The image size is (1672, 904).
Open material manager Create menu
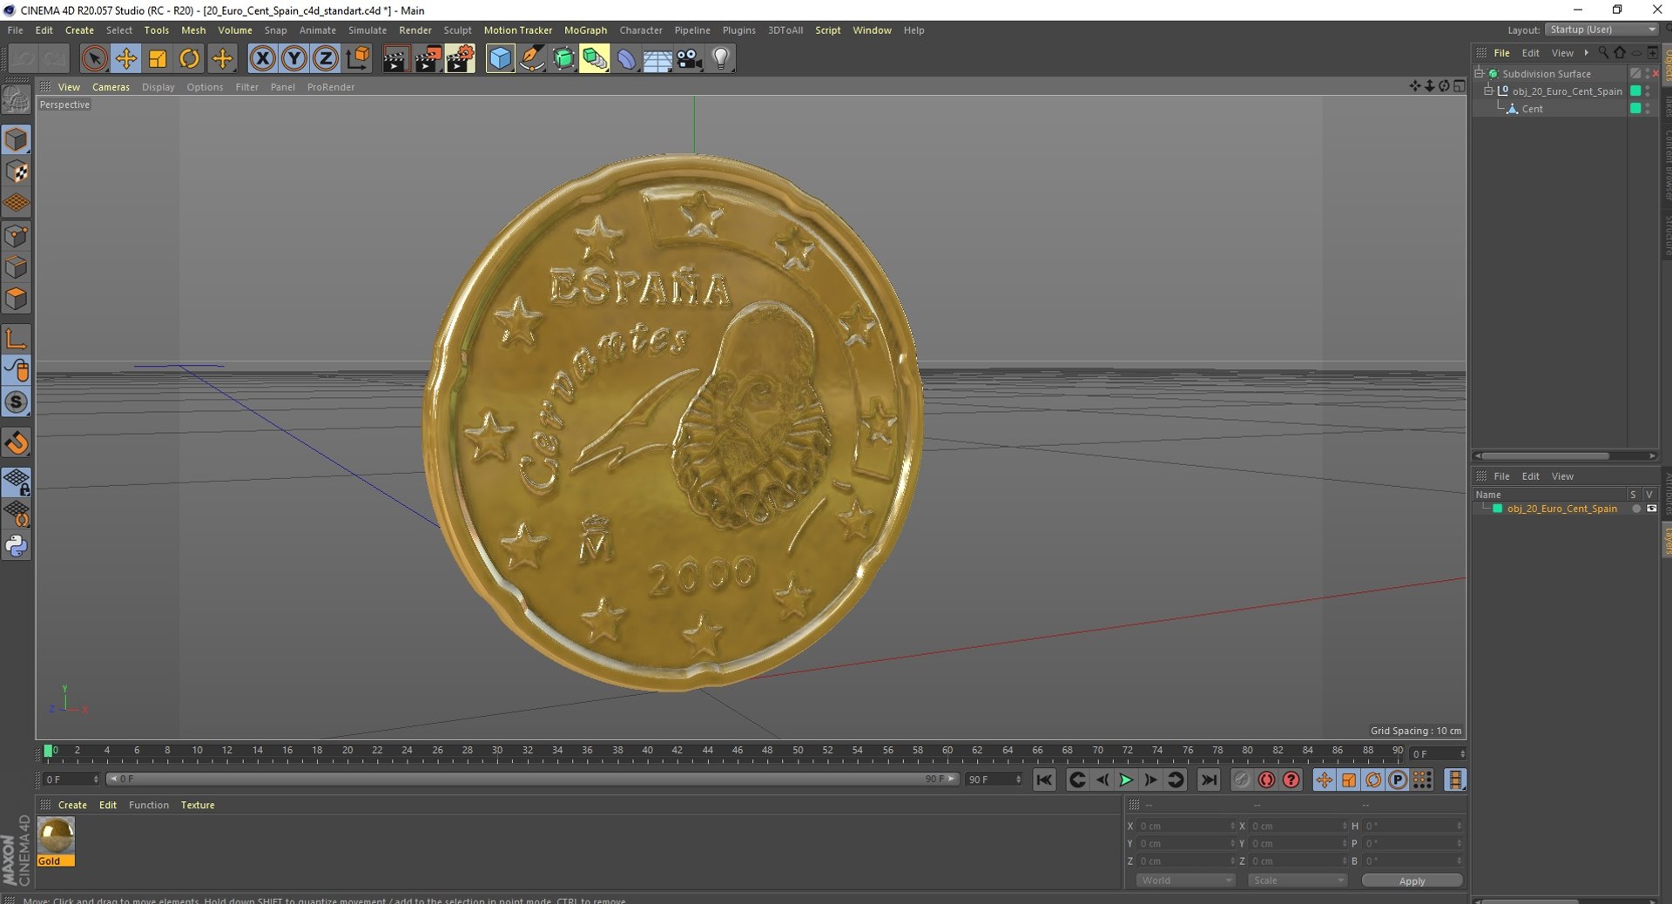pos(72,805)
